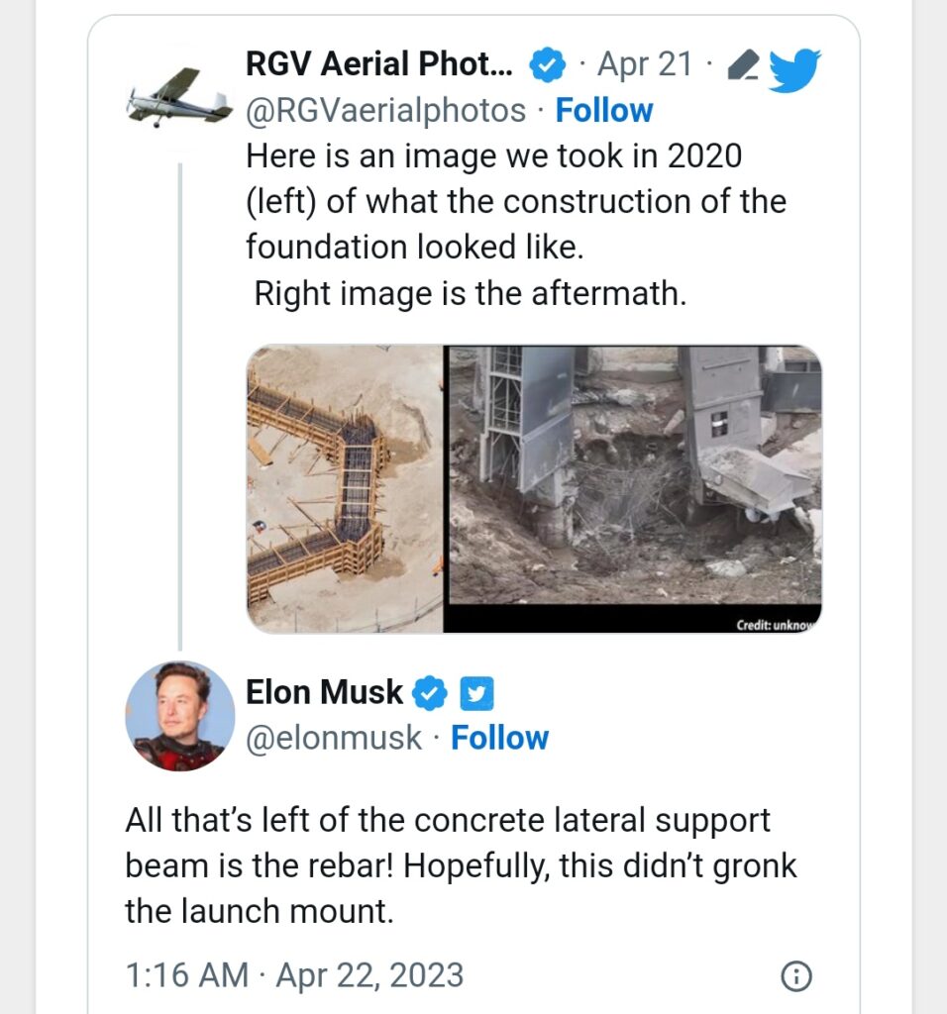Screen dimensions: 947x1014
Task: Click Elon's tweet text about the rebar
Action: (461, 865)
